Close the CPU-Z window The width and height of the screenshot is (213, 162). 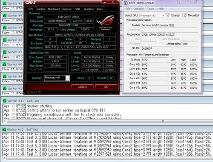tap(113, 2)
